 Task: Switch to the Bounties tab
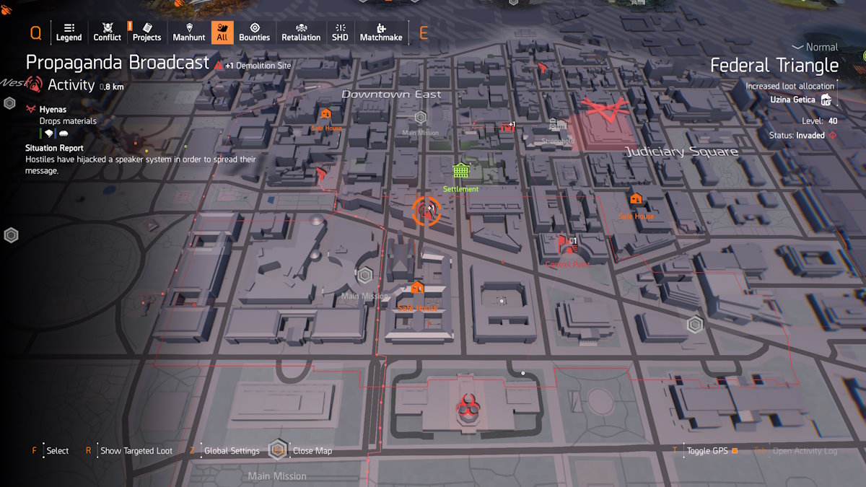tap(254, 32)
